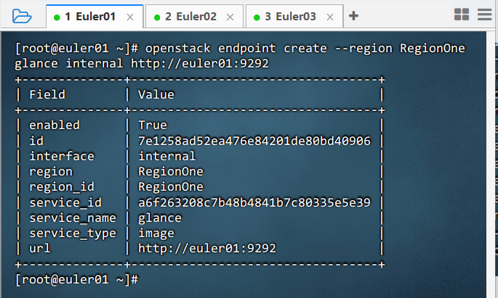The image size is (498, 298).
Task: Open the tile layout grid icon
Action: [462, 15]
